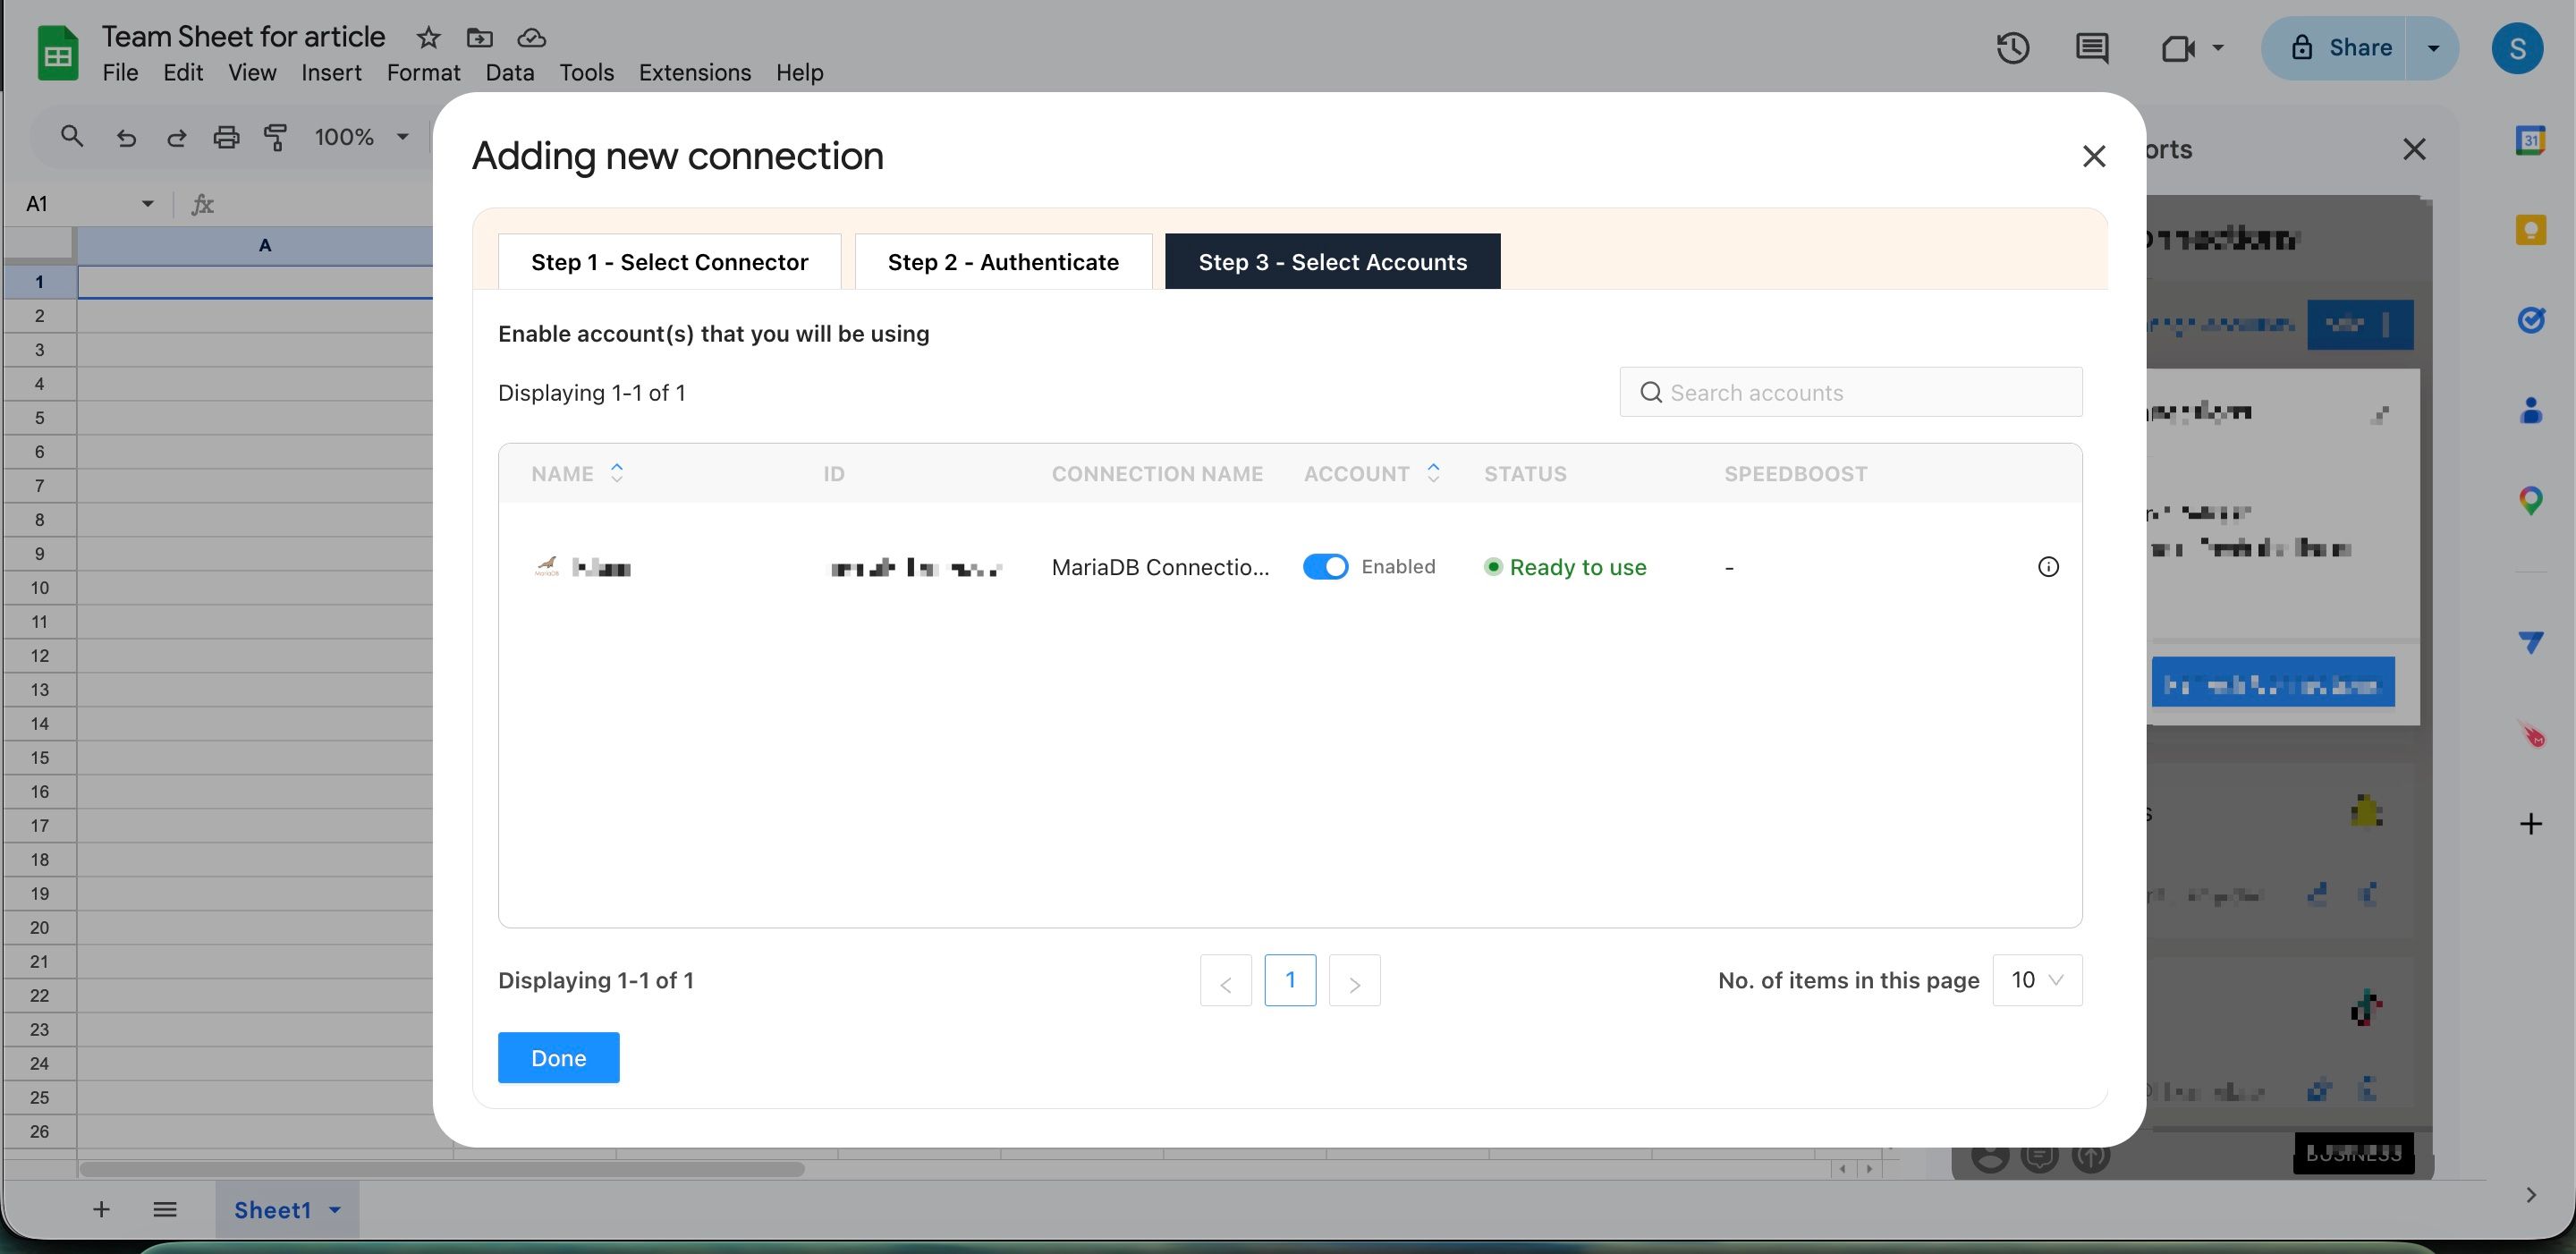
Task: Star the Team Sheet document
Action: (428, 38)
